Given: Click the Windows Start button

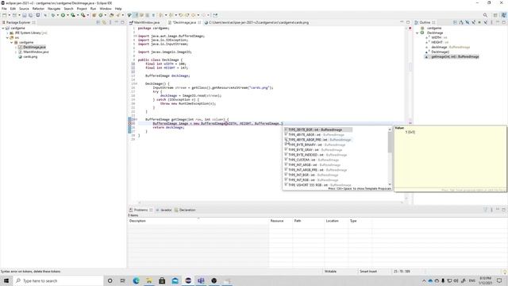Looking at the screenshot, I should [x=6, y=280].
